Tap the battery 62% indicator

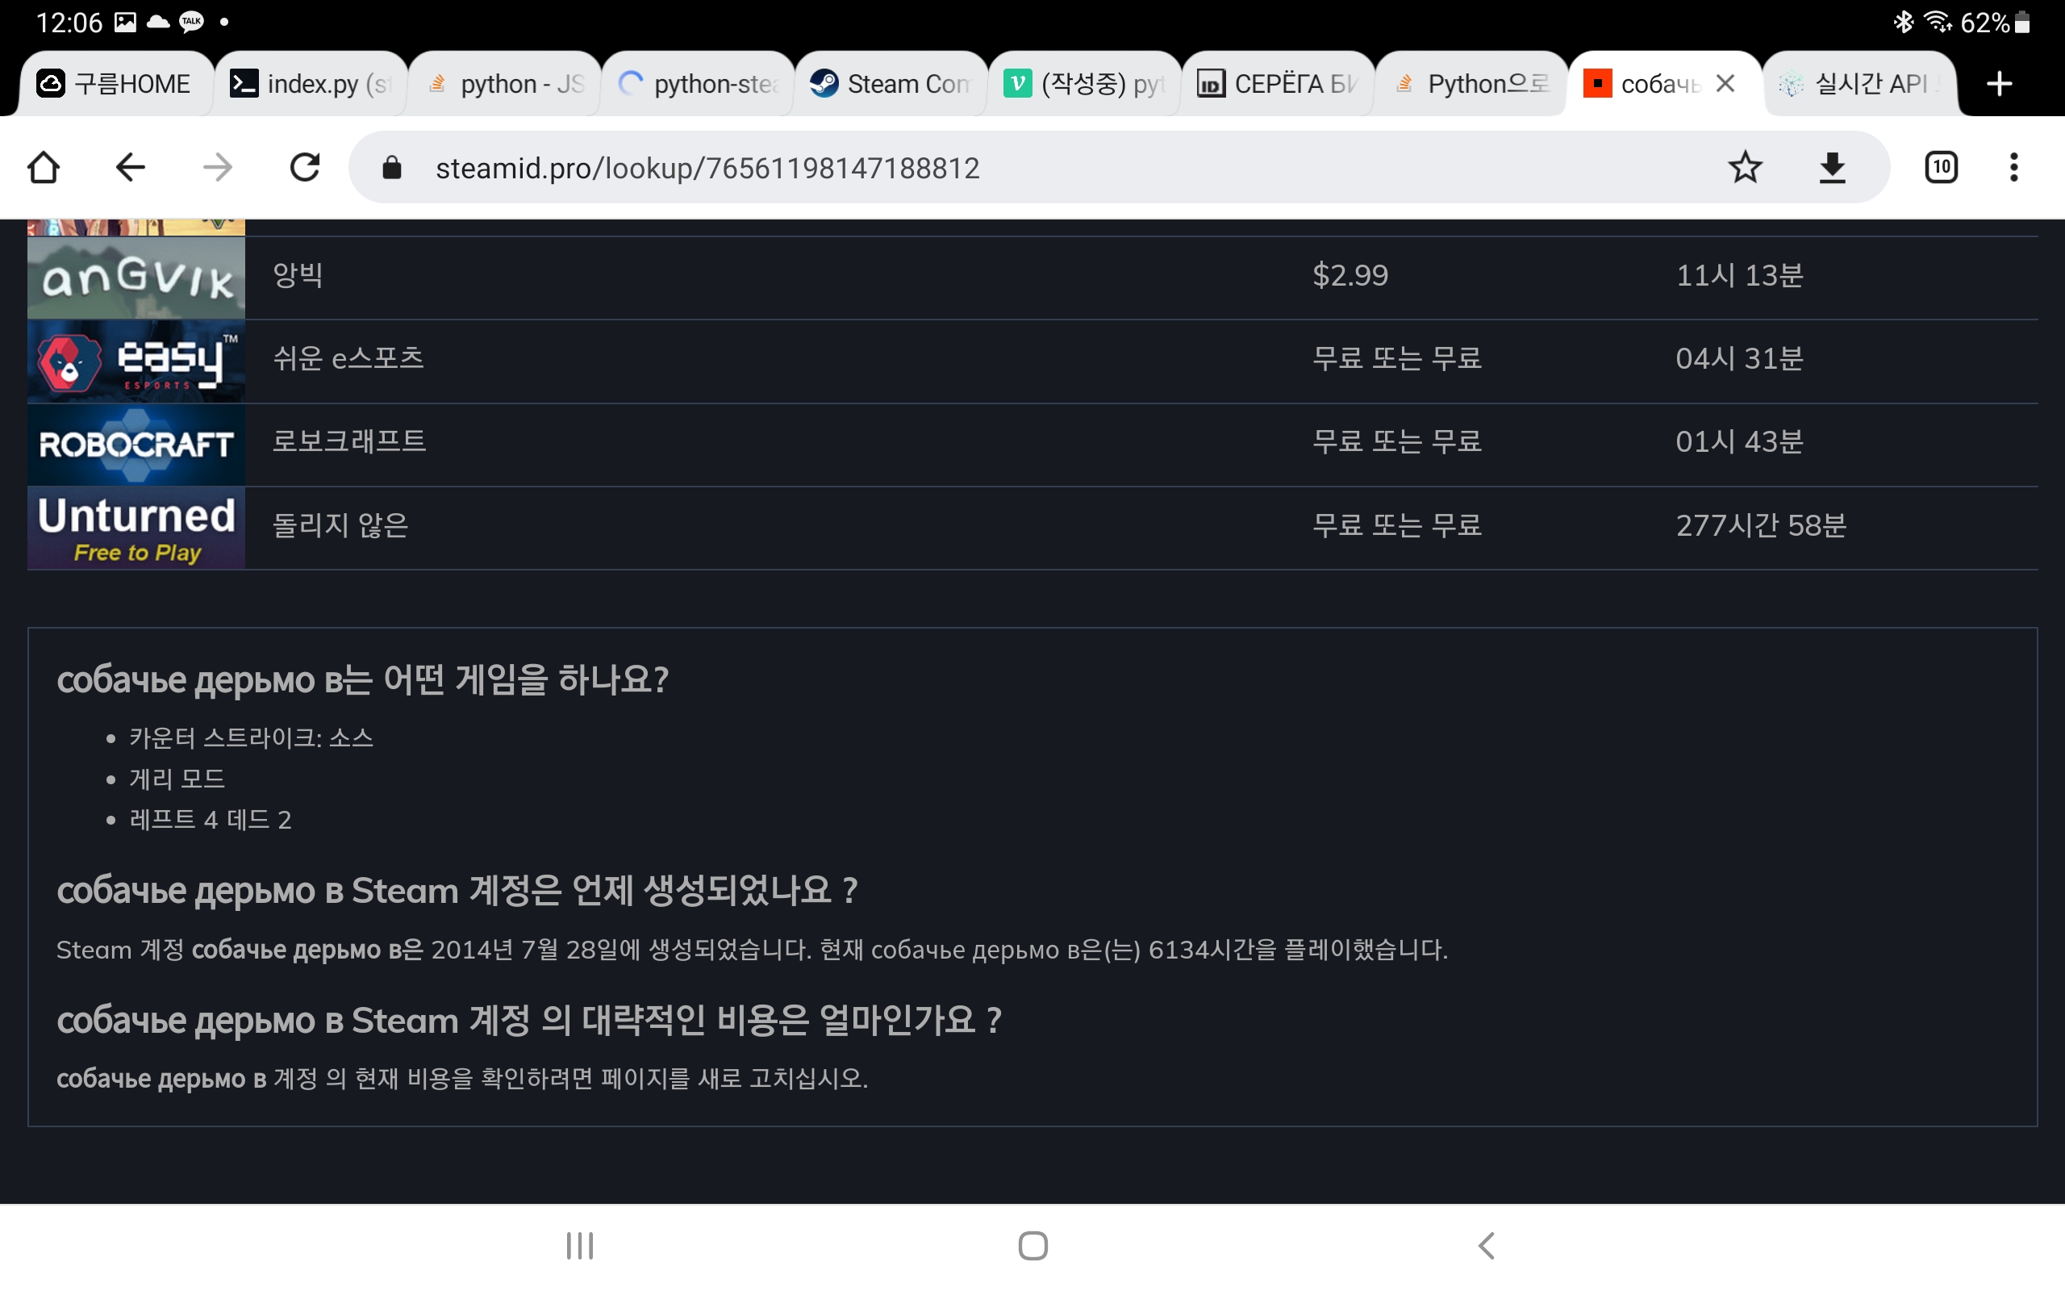1995,23
